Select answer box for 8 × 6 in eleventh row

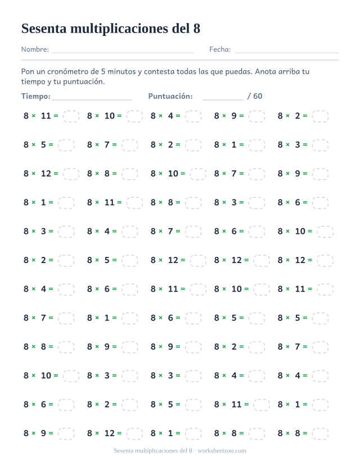tap(66, 405)
